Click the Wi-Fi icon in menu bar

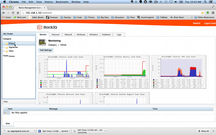click(171, 2)
